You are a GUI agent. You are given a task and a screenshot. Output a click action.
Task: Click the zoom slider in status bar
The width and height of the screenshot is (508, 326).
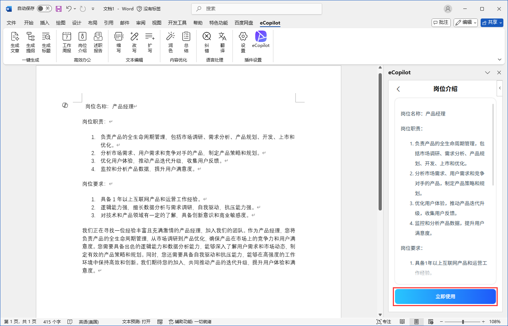coord(462,322)
